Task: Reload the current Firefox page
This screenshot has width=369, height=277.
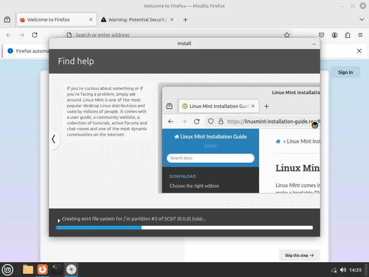Action: tap(35, 35)
